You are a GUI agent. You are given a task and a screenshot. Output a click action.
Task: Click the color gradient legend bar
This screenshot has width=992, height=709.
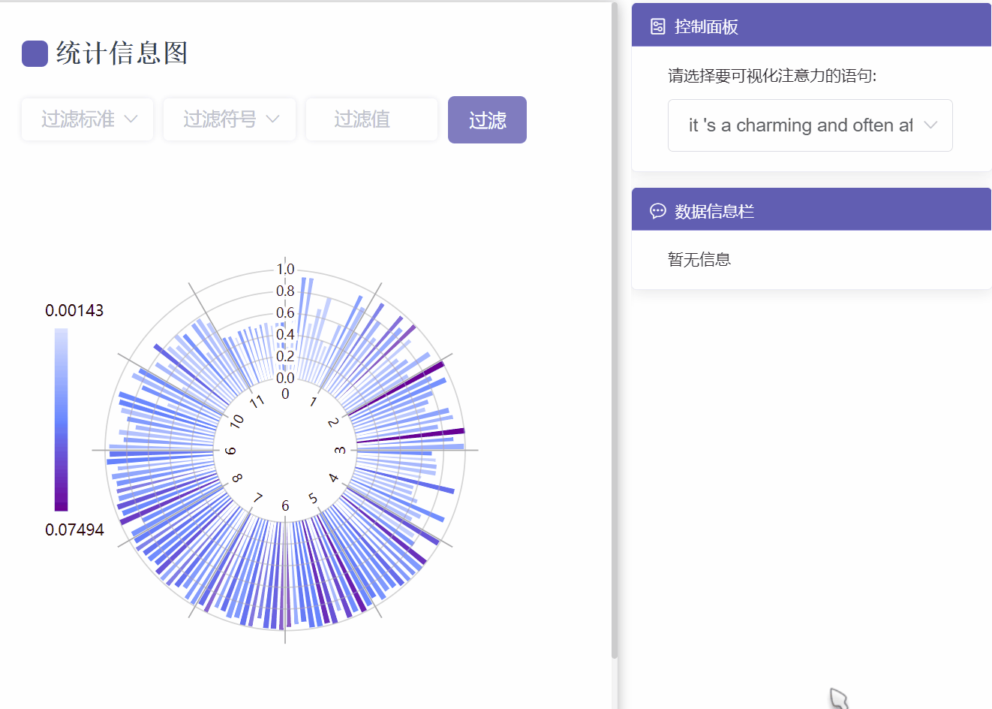click(61, 420)
